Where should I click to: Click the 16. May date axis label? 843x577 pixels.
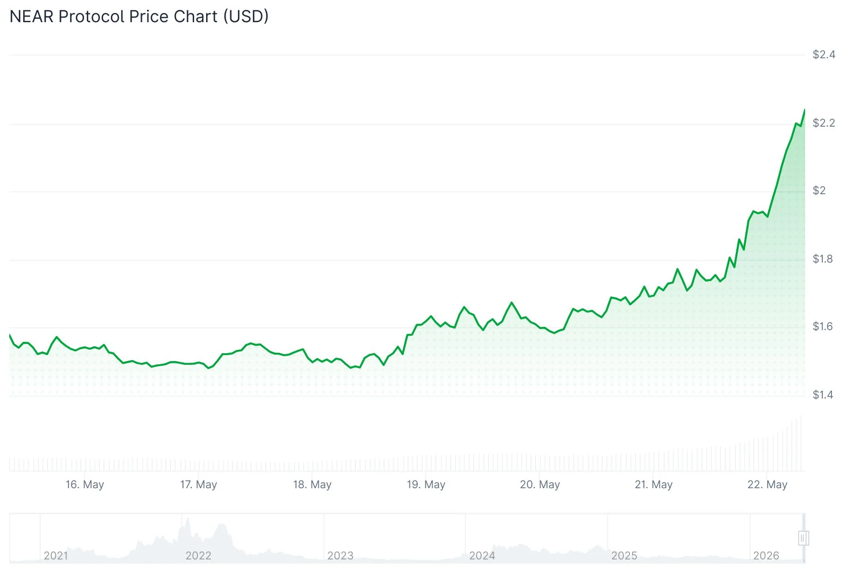[x=85, y=485]
